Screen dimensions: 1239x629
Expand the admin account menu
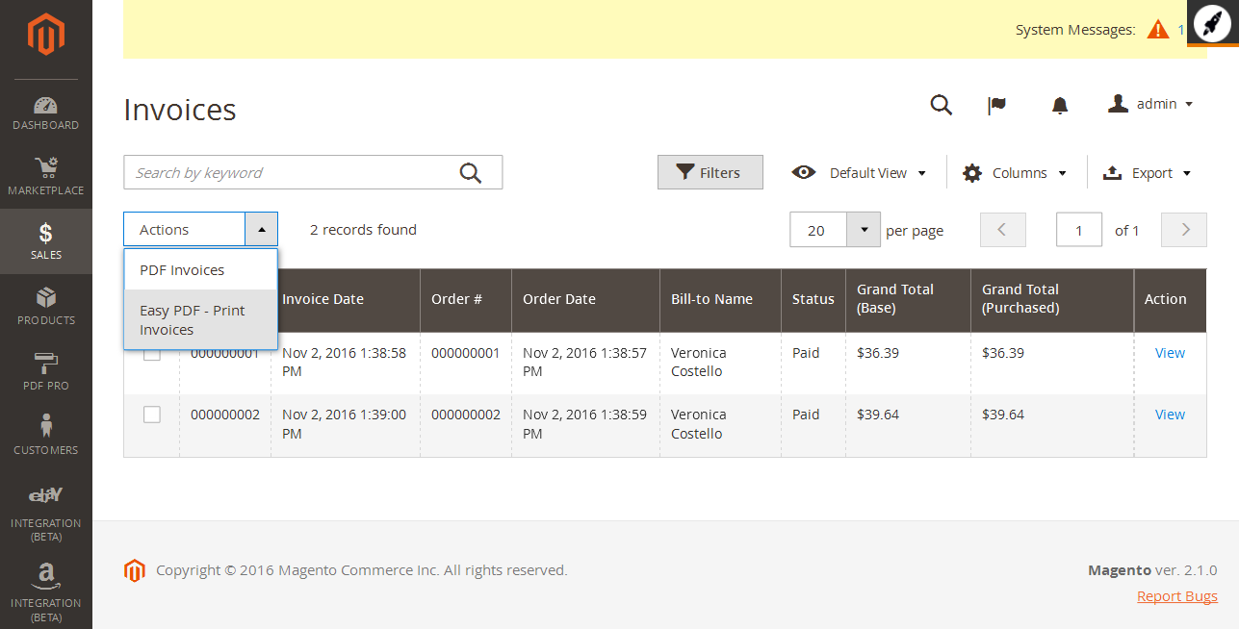[x=1149, y=104]
